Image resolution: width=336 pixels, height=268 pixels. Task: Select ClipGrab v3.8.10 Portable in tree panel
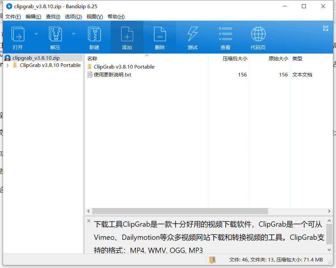50,65
